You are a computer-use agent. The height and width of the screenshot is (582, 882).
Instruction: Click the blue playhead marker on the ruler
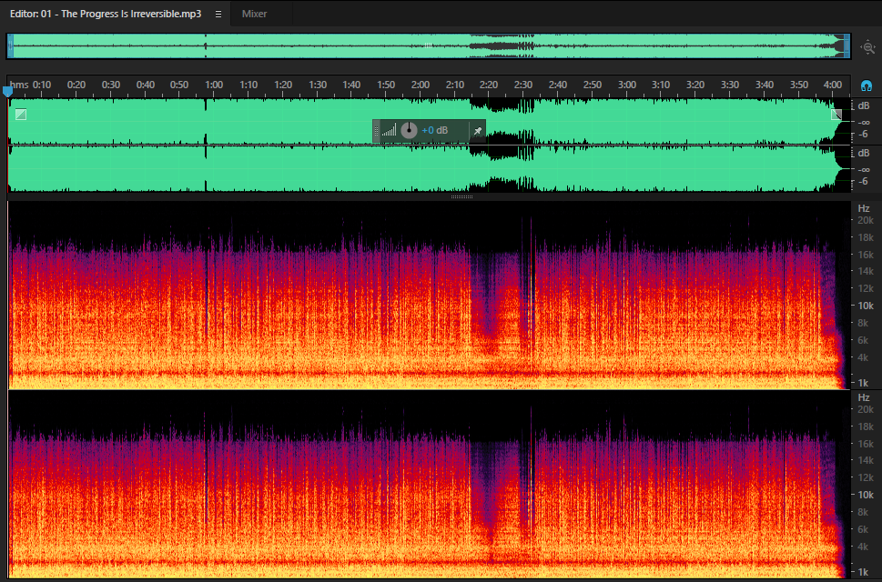[8, 91]
